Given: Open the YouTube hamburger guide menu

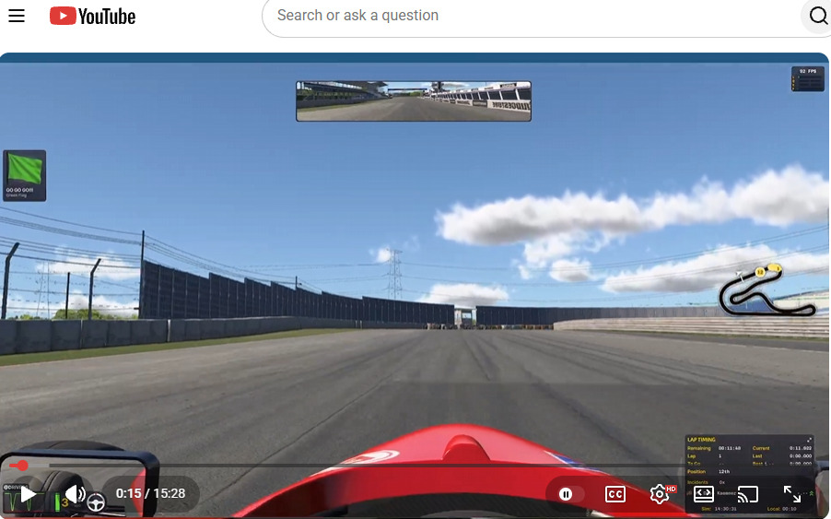Looking at the screenshot, I should point(17,16).
